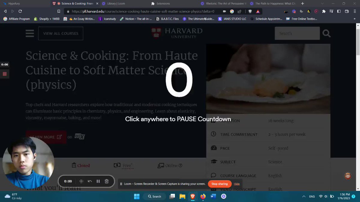
Task: Click the round avatar widget at the page edge
Action: [348, 176]
